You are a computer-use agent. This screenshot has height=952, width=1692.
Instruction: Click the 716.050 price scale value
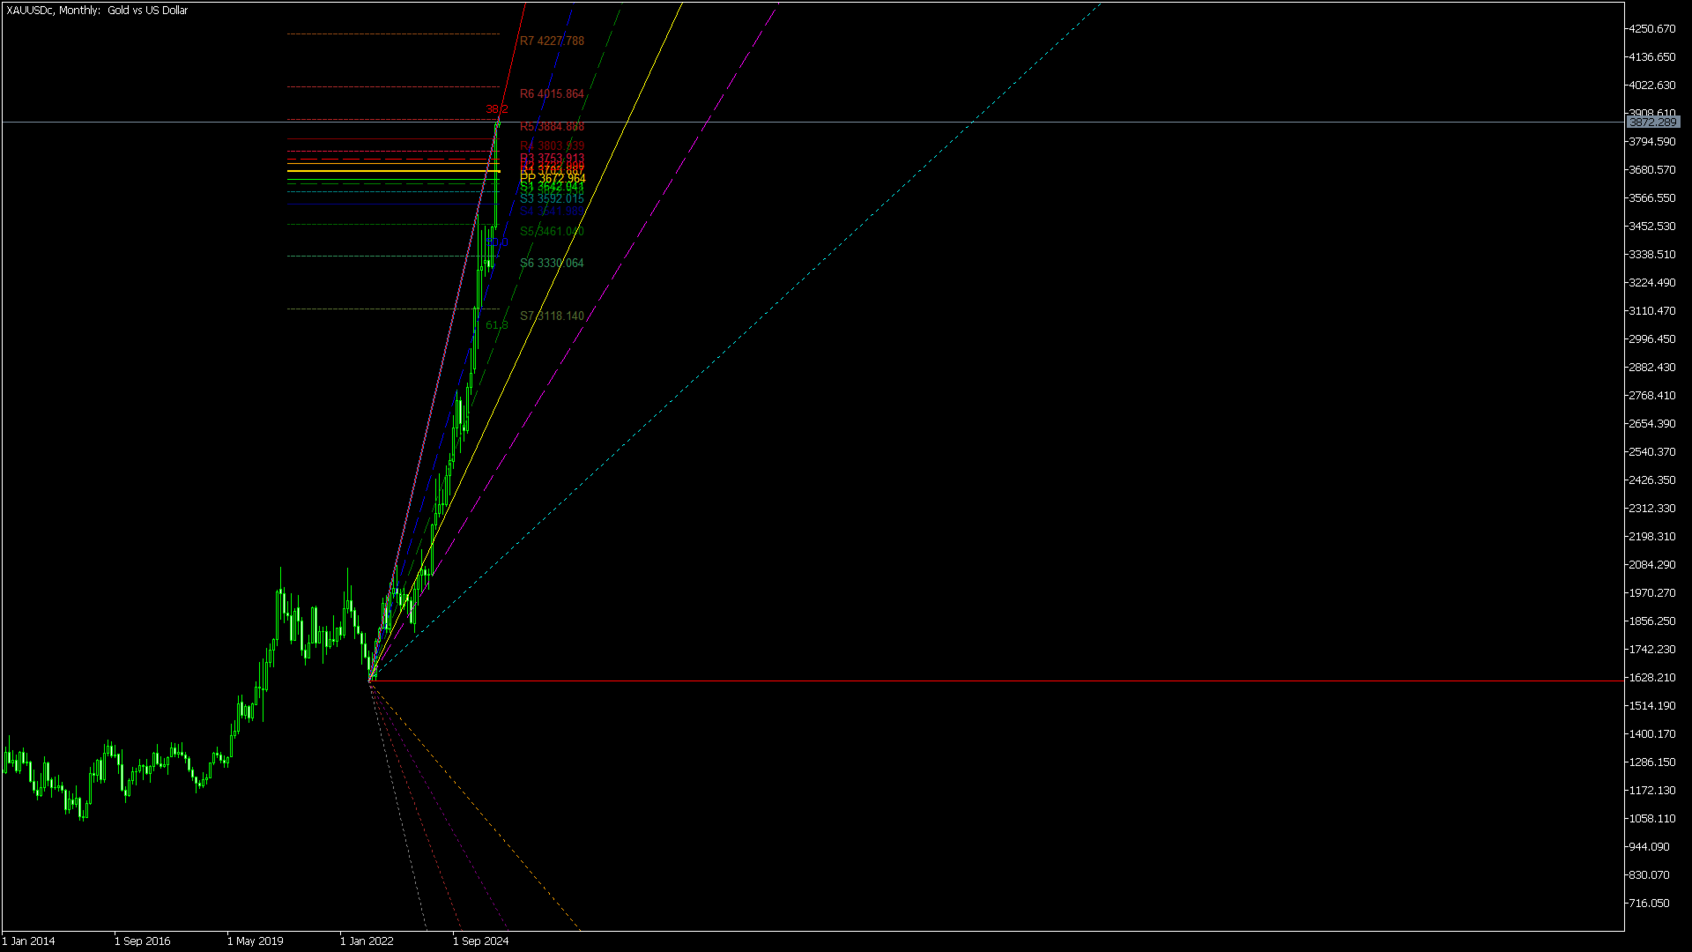pyautogui.click(x=1648, y=904)
